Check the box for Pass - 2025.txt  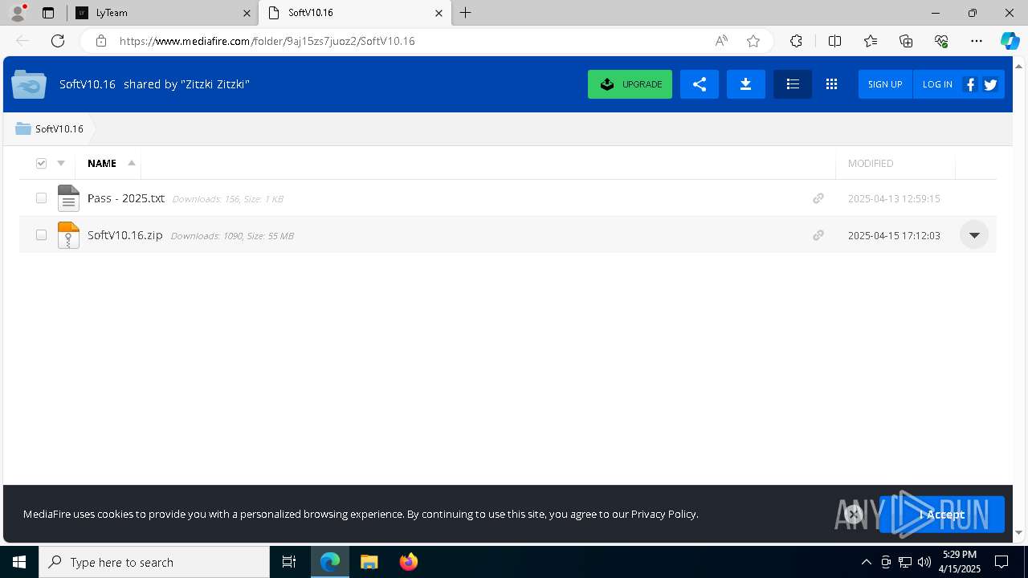coord(41,198)
